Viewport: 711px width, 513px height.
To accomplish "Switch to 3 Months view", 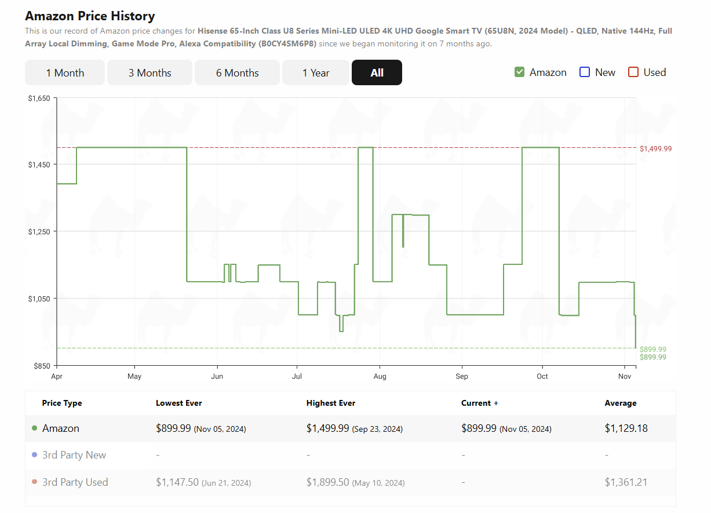I will point(150,72).
